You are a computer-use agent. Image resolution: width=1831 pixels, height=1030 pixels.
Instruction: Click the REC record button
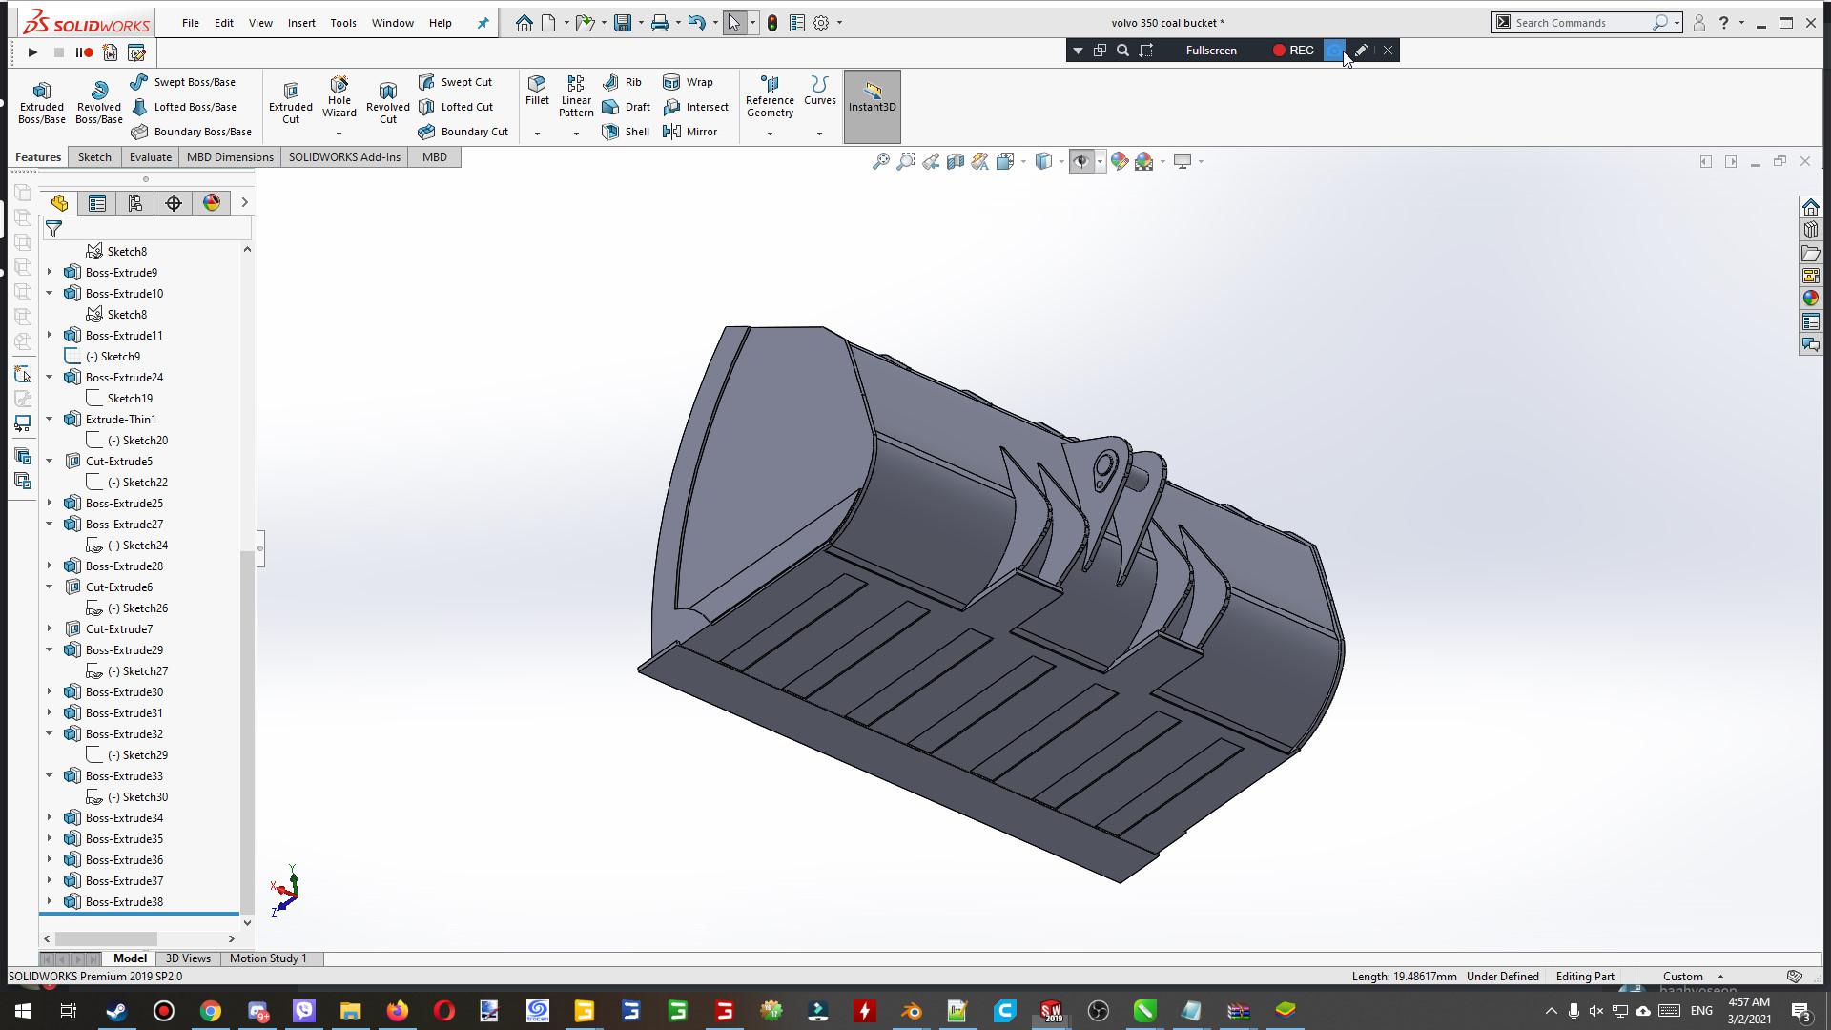(1292, 51)
